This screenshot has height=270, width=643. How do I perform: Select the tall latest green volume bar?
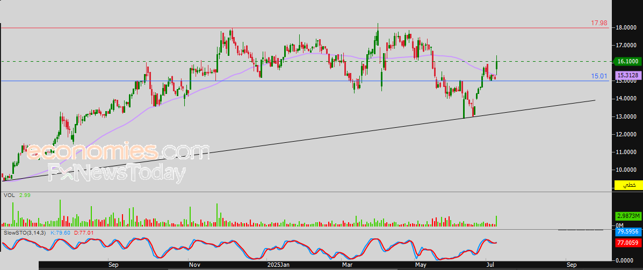(x=497, y=221)
